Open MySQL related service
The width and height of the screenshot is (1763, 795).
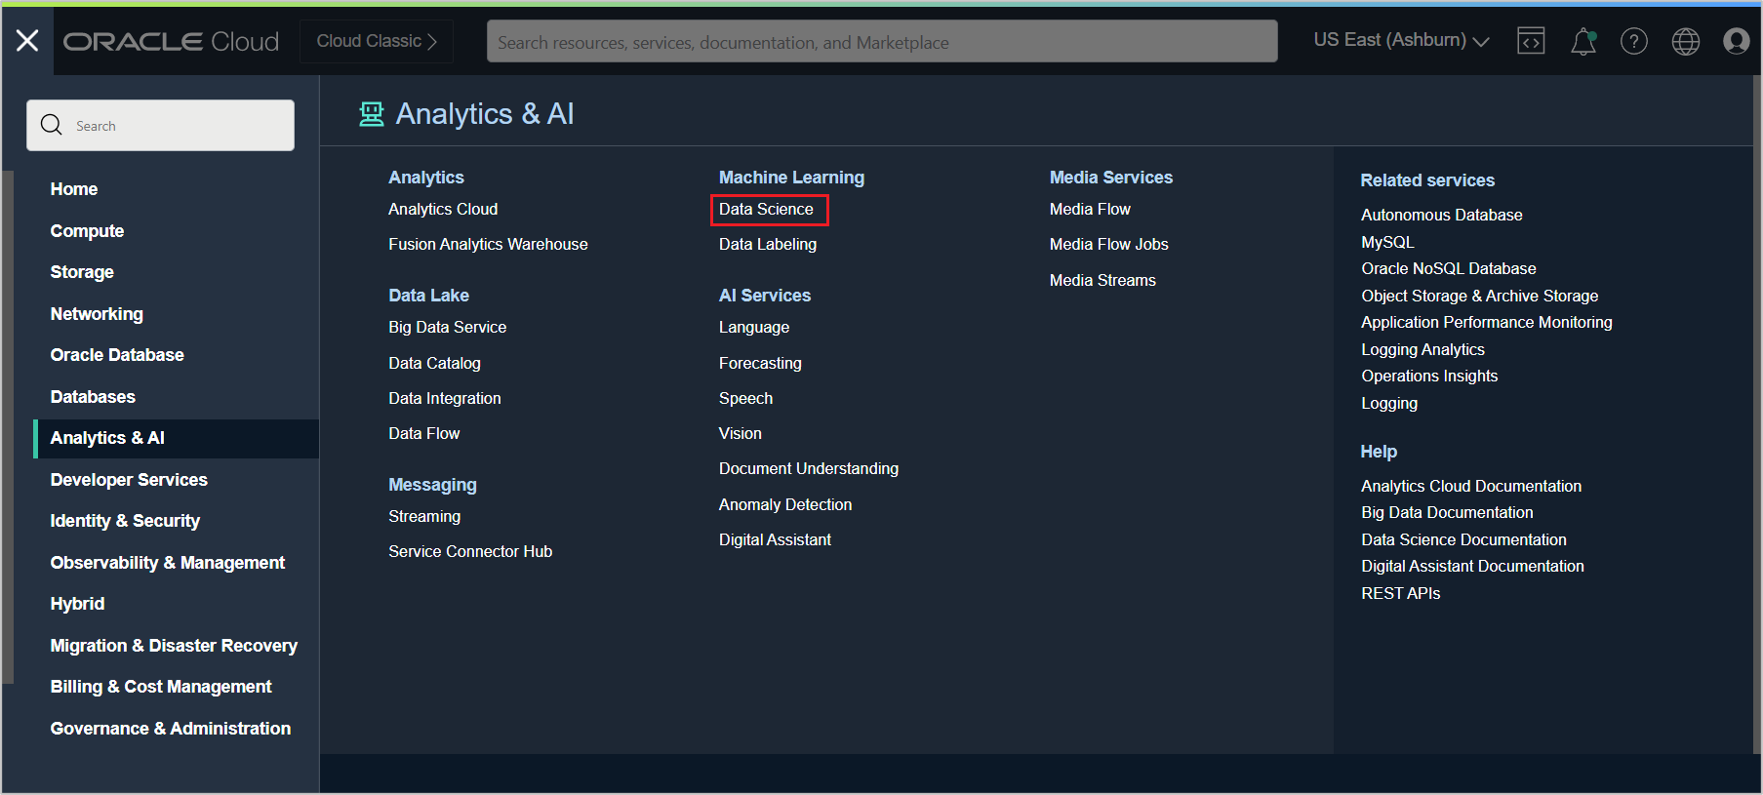click(1387, 242)
